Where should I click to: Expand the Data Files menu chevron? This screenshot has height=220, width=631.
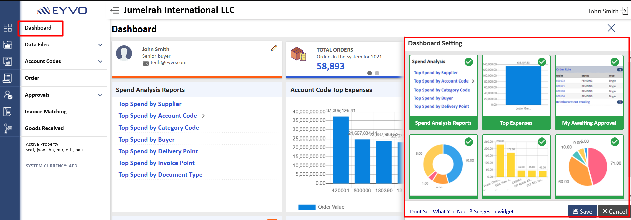click(x=100, y=45)
